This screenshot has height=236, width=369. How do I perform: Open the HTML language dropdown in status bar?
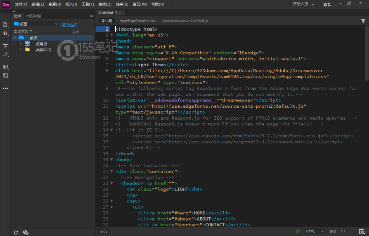pos(315,231)
